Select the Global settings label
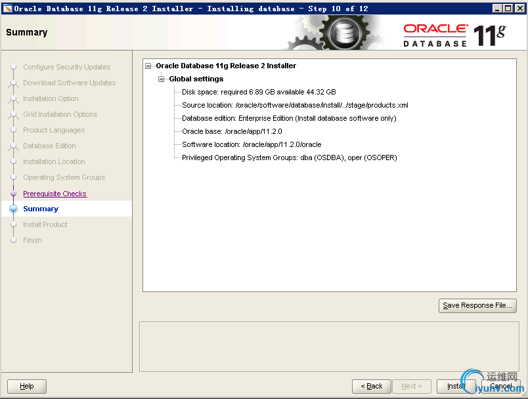Screen dimensions: 528x399 point(196,79)
